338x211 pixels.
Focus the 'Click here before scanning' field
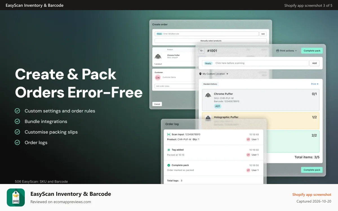pos(255,63)
